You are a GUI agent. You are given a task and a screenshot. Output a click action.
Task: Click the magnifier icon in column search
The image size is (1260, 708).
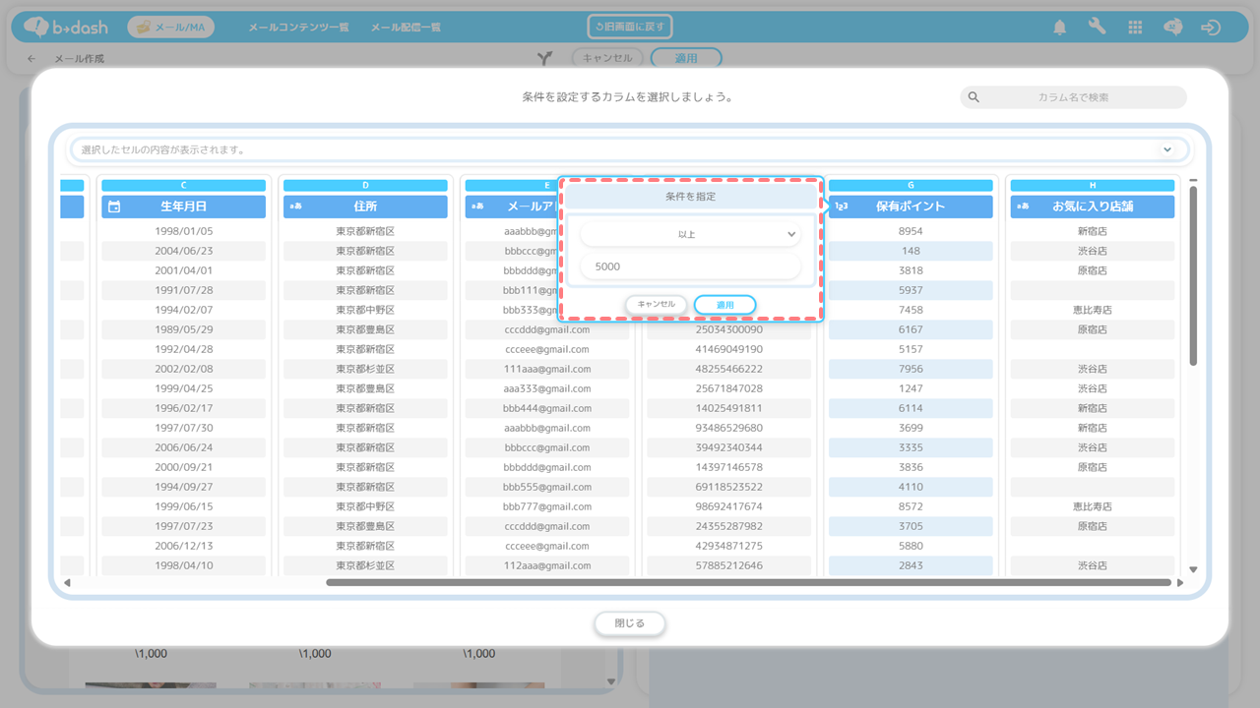click(974, 97)
